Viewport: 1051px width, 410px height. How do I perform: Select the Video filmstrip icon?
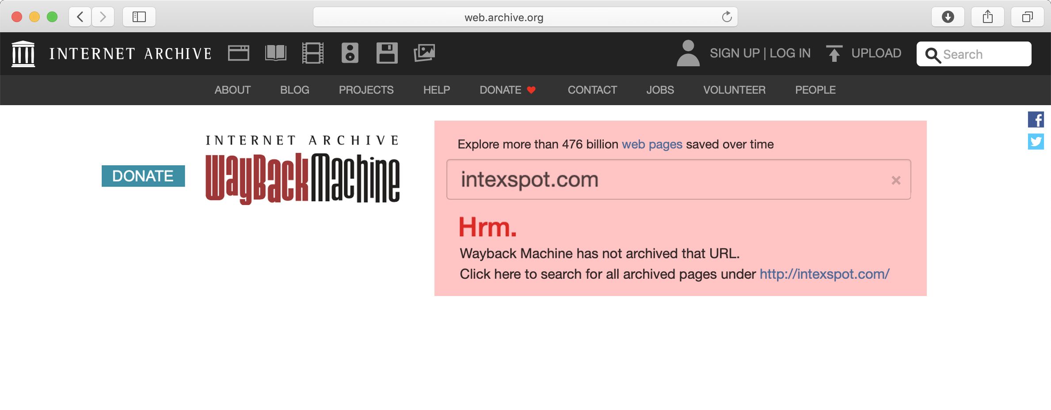[312, 53]
